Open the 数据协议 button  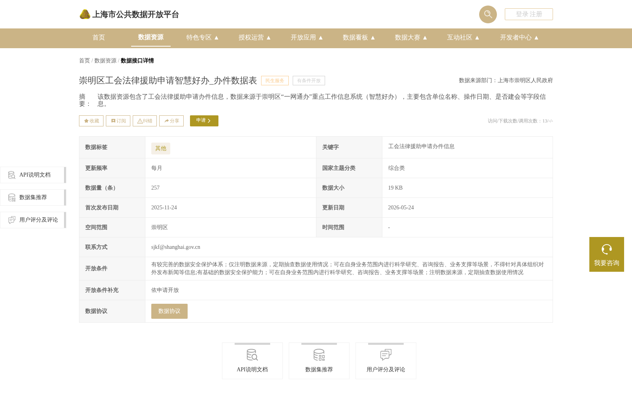(x=169, y=311)
